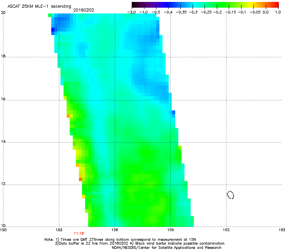Click the latitude axis label '20'
The width and height of the screenshot is (285, 250).
pyautogui.click(x=3, y=13)
